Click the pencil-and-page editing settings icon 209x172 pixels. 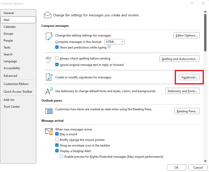(x=49, y=36)
